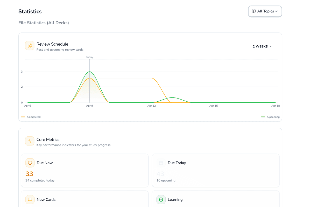Click the Statistics page heading
311x210 pixels.
click(x=30, y=11)
